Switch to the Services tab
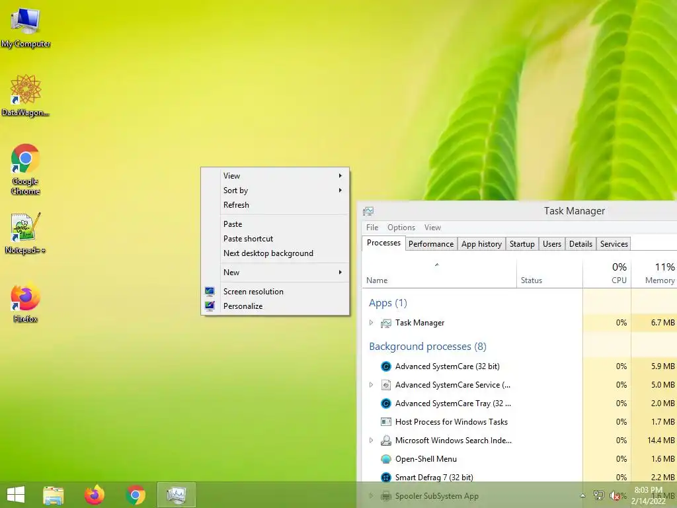 [614, 244]
